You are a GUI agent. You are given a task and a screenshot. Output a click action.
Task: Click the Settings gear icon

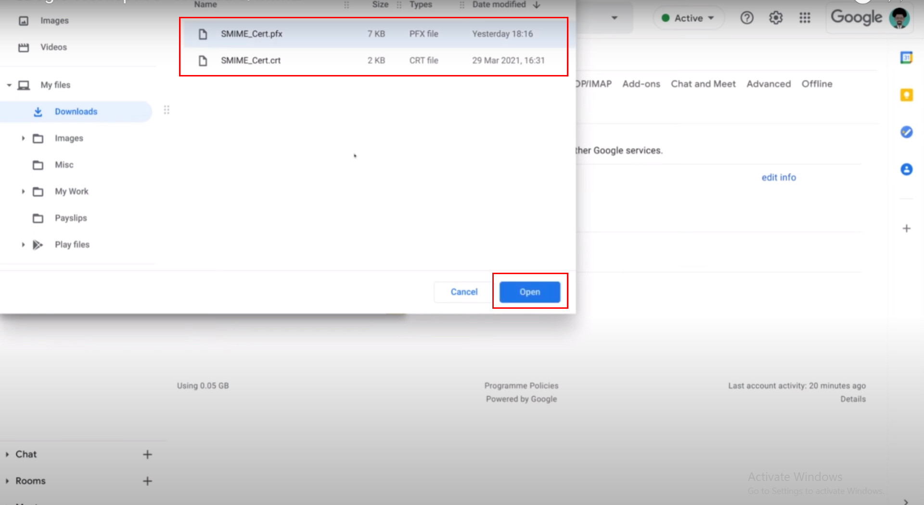pos(776,18)
